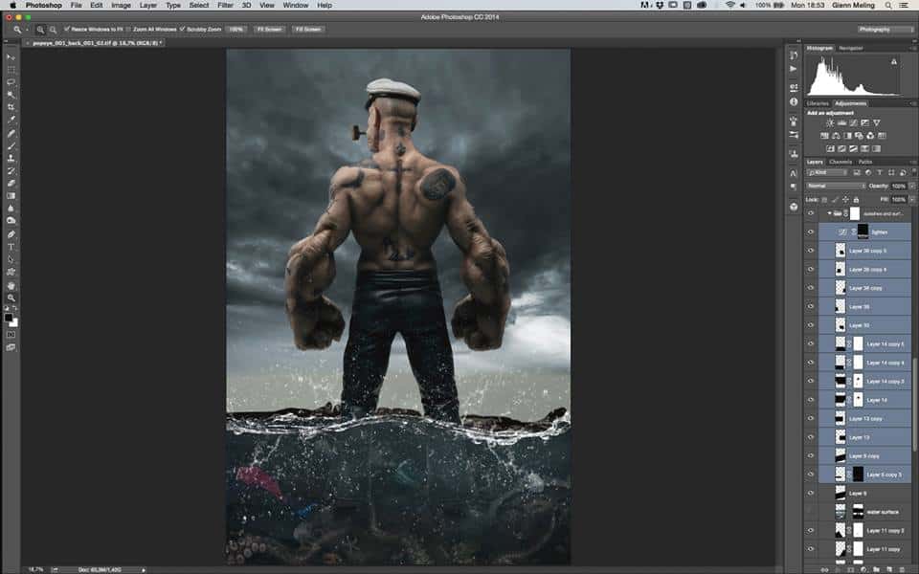The height and width of the screenshot is (574, 919).
Task: Select the Eraser tool
Action: (x=11, y=183)
